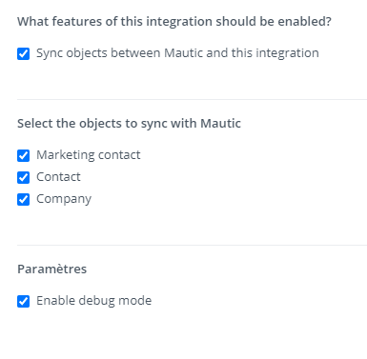The width and height of the screenshot is (367, 359).
Task: Click the What features of this integration heading
Action: click(x=174, y=22)
